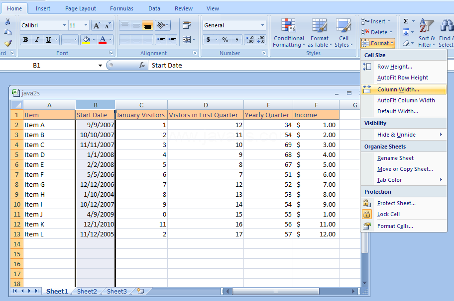Viewport: 454px width, 301px height.
Task: Click the Format button in ribbon
Action: (x=377, y=43)
